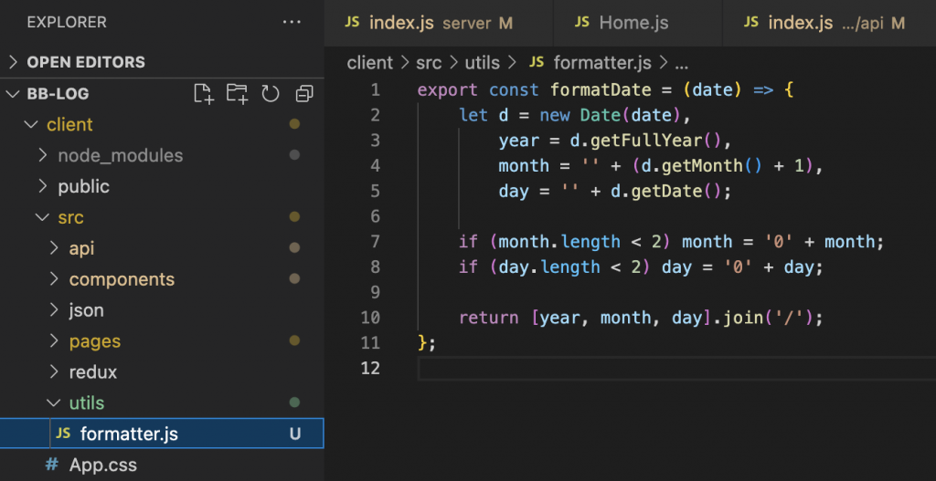The height and width of the screenshot is (481, 936).
Task: Click the client breadcrumb segment
Action: 369,63
